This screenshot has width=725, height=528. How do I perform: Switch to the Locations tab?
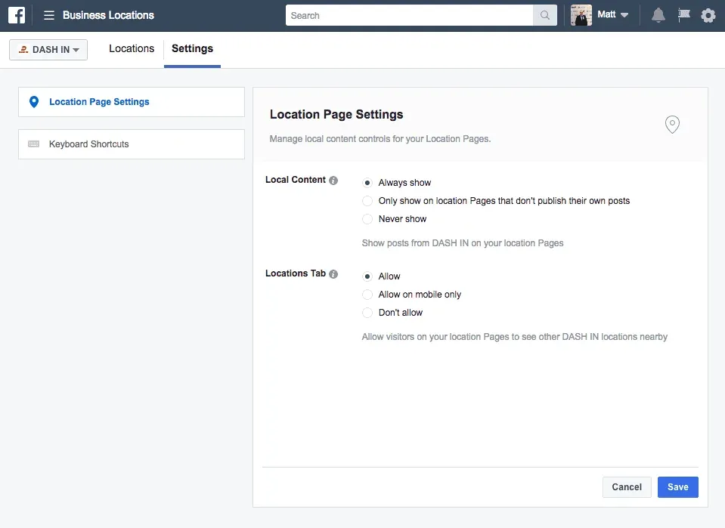[131, 48]
